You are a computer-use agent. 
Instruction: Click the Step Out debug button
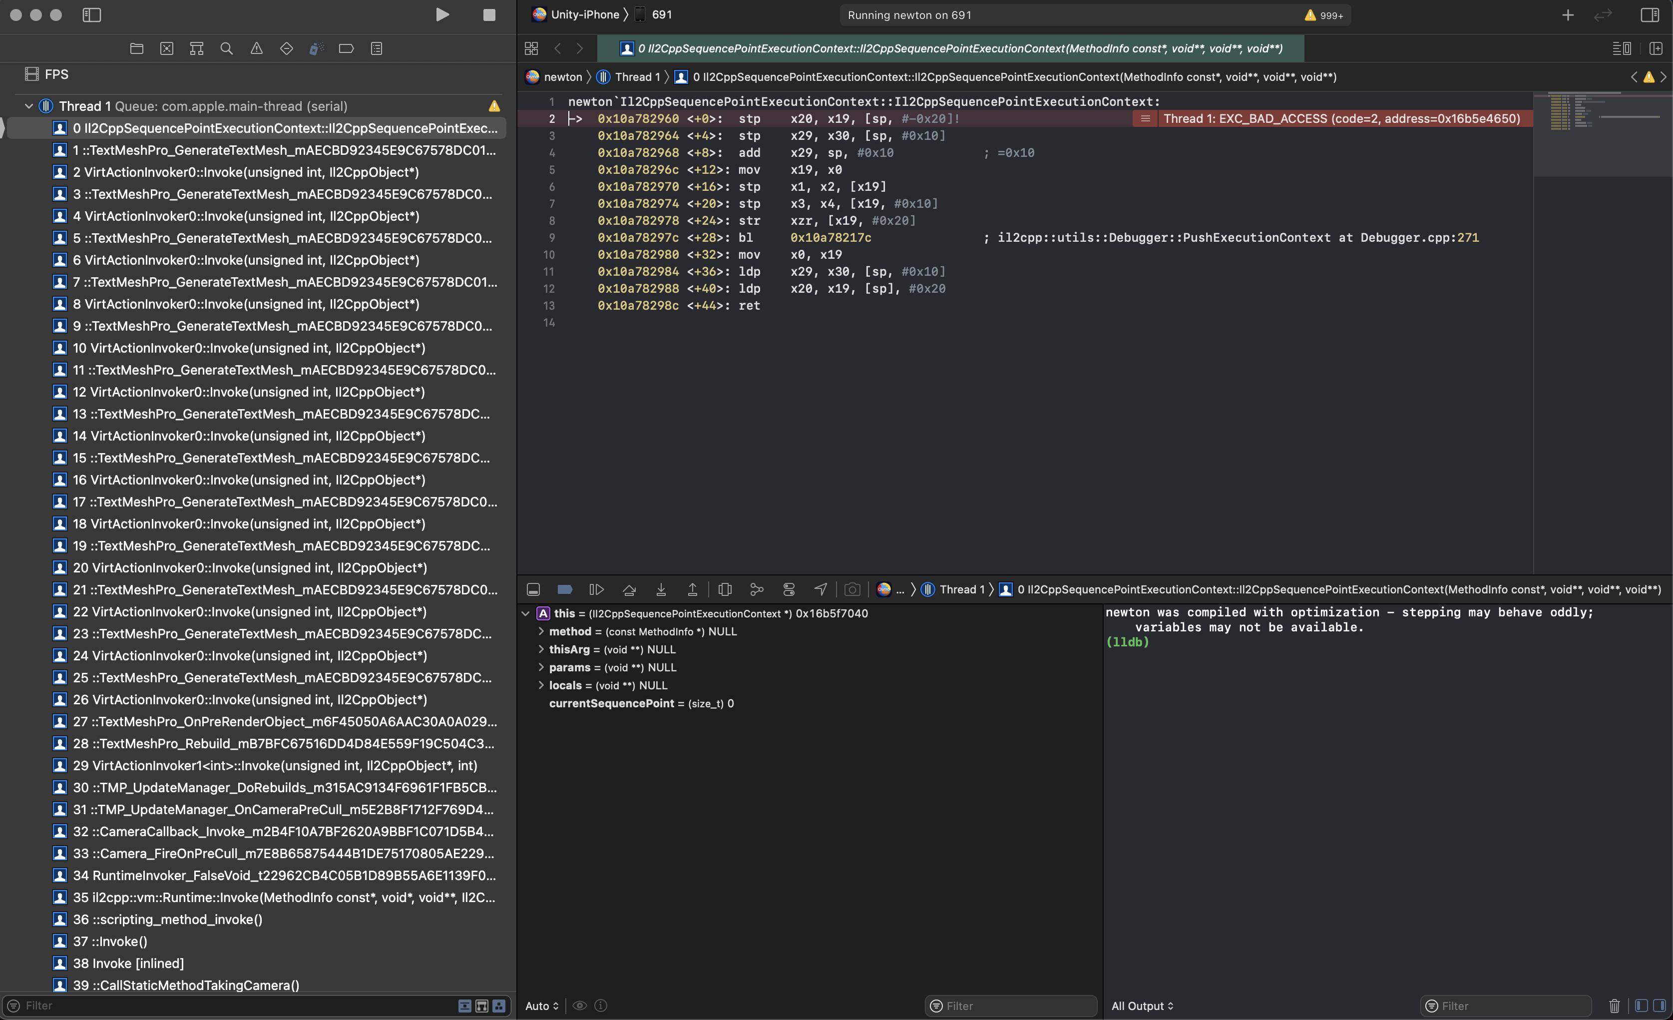(692, 589)
